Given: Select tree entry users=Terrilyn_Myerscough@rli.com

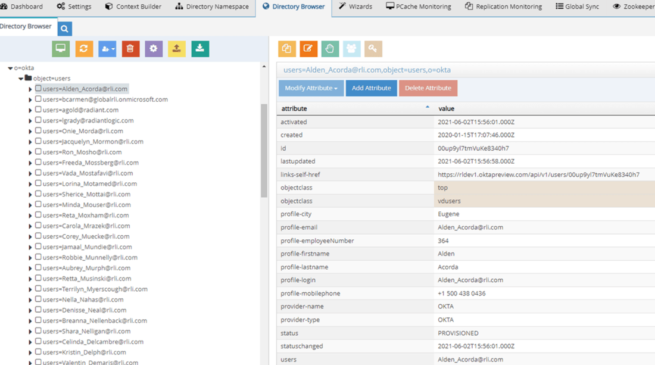Looking at the screenshot, I should [x=95, y=289].
